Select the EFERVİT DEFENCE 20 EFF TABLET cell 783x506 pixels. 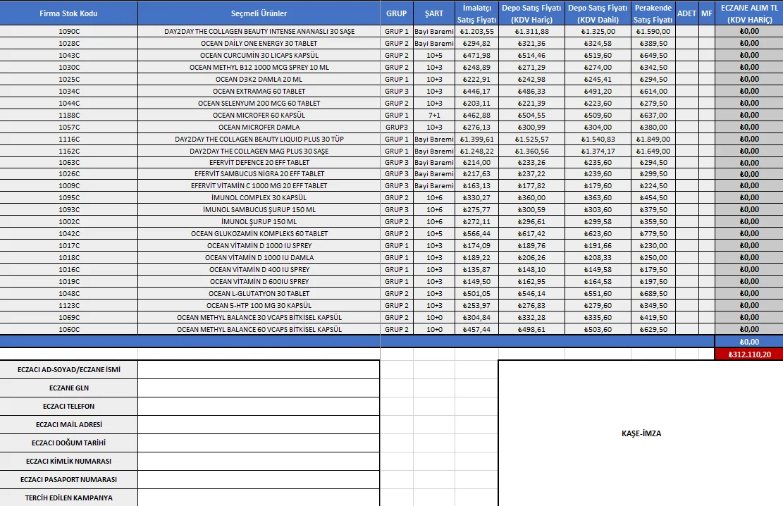[x=259, y=162]
